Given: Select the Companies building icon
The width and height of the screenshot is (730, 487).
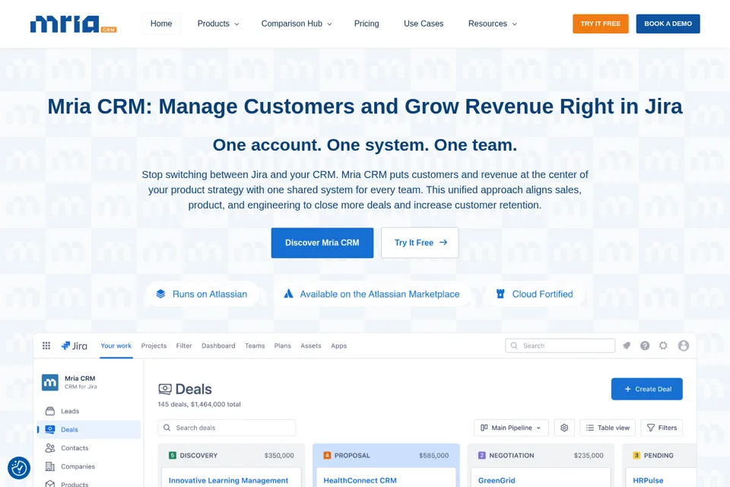Looking at the screenshot, I should (50, 466).
